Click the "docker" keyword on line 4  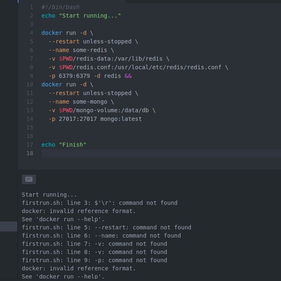click(52, 33)
